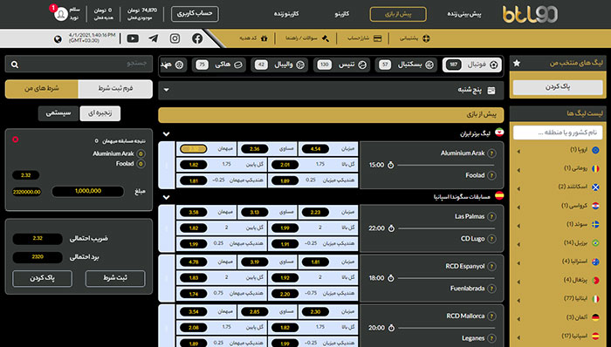Click the clock icon for the 15:00 match

coord(391,165)
